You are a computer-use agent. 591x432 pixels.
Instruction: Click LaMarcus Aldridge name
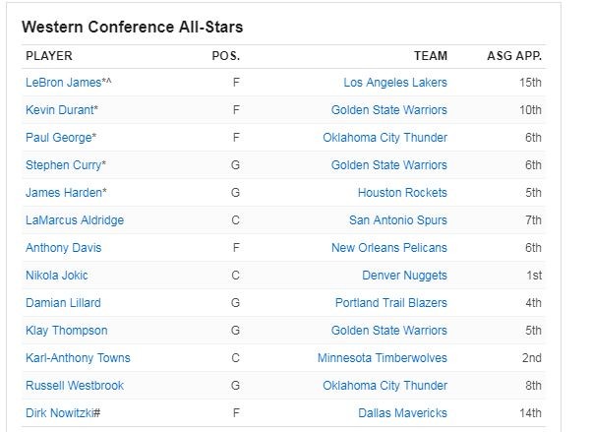click(75, 220)
